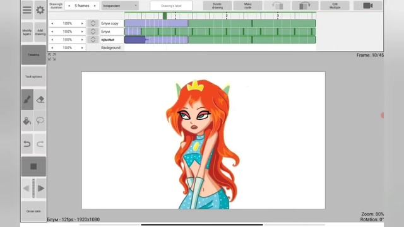
Task: Click the paste drawing icon
Action: (305, 6)
